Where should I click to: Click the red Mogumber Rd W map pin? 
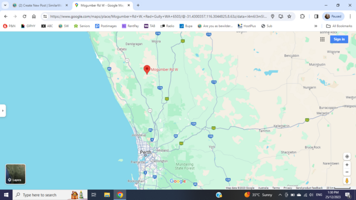(147, 69)
